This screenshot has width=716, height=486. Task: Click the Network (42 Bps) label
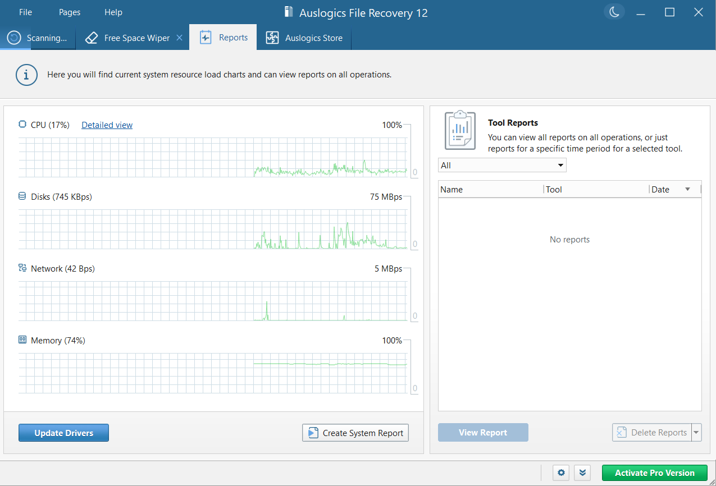[x=63, y=269]
